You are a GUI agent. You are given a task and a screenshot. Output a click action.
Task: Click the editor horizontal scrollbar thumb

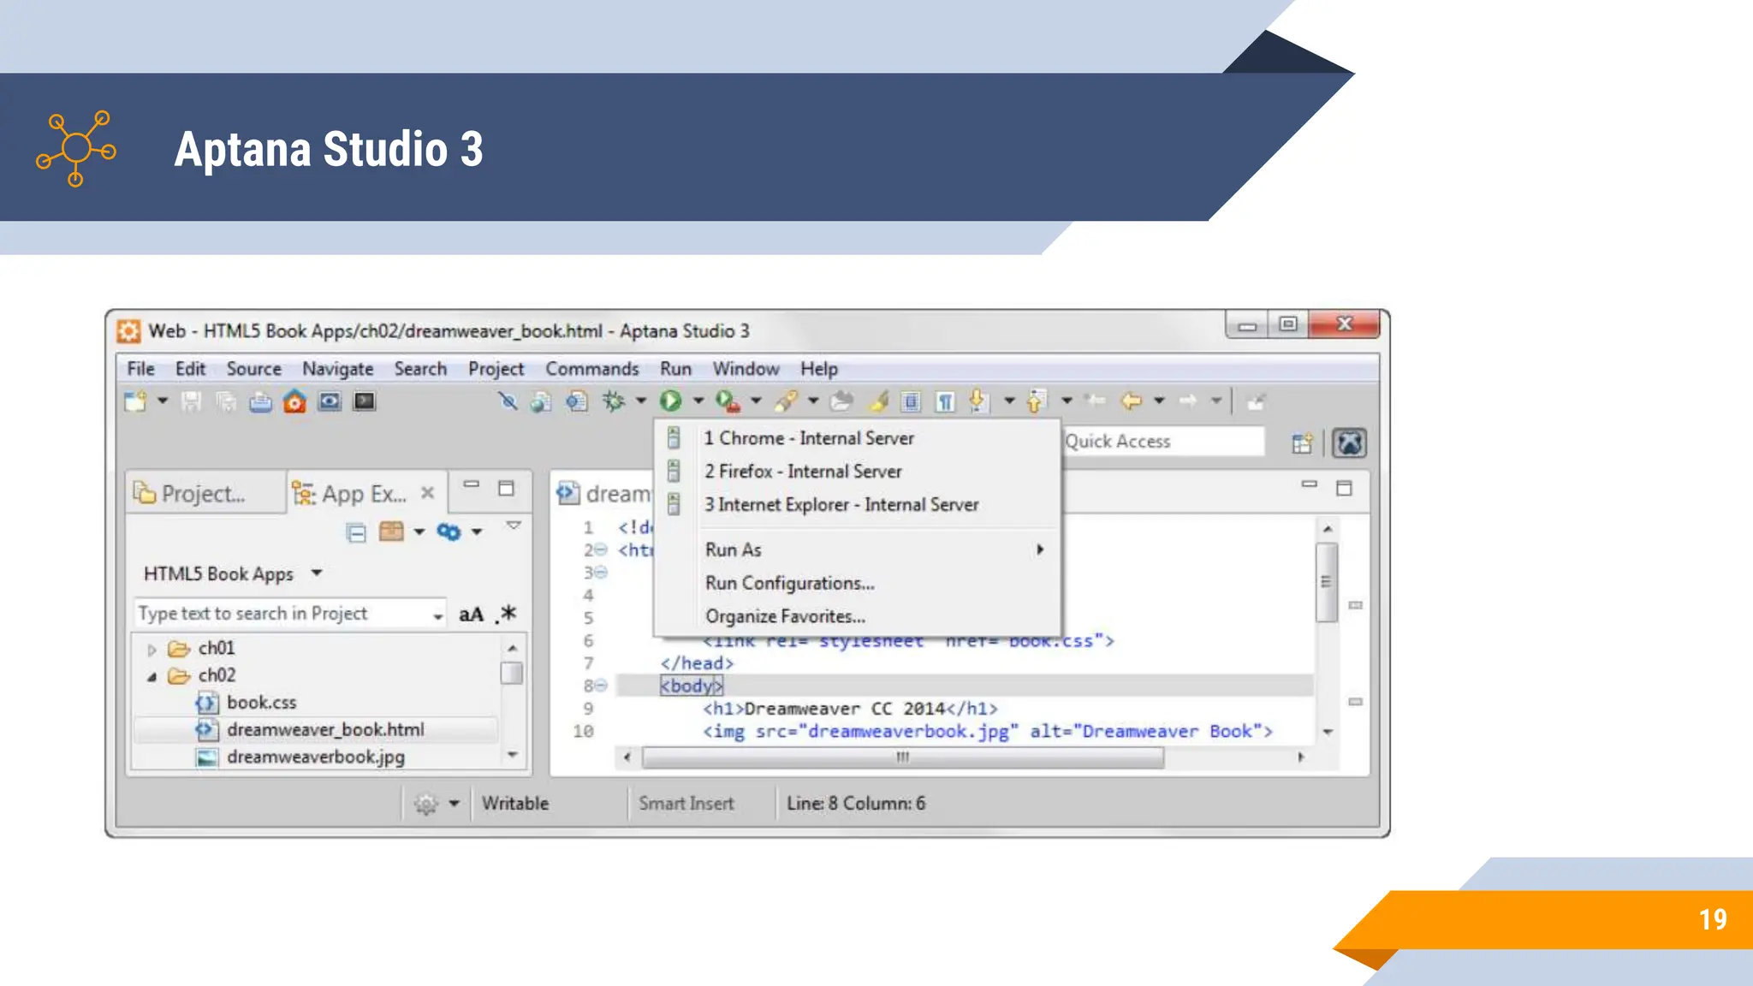(x=902, y=757)
